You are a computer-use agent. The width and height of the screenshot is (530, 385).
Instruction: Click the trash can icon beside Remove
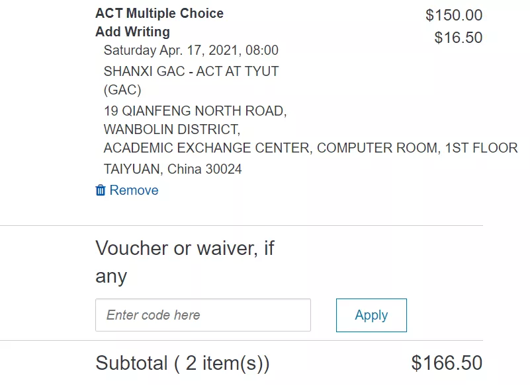coord(101,190)
